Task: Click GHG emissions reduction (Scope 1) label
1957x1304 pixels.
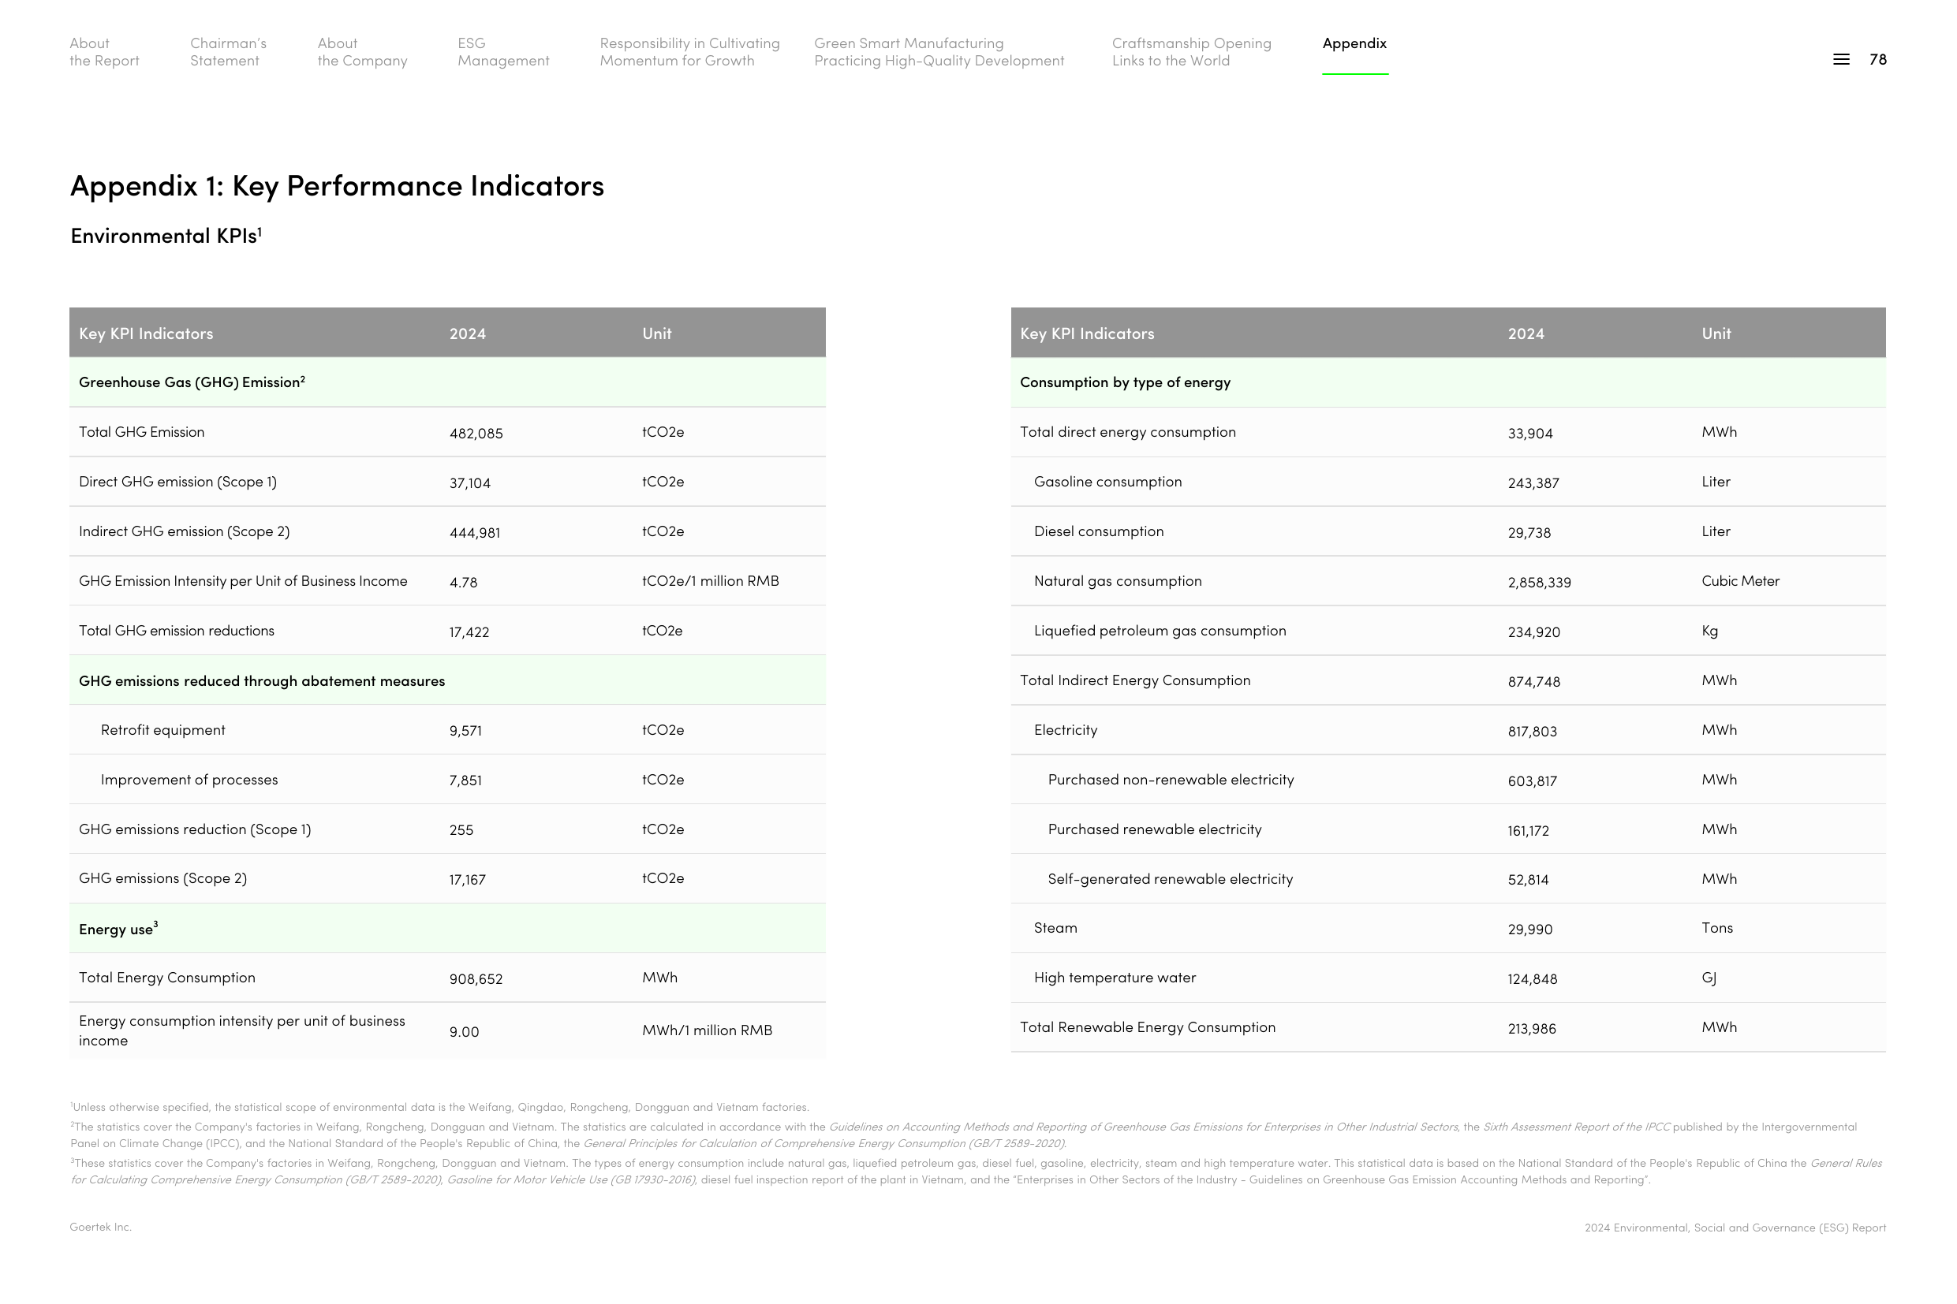Action: (195, 829)
